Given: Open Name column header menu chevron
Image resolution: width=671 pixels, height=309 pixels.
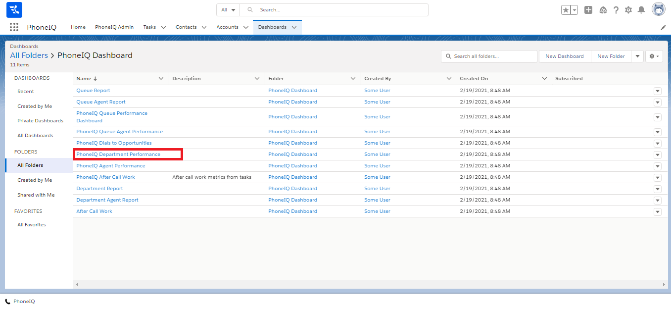Looking at the screenshot, I should [x=161, y=79].
